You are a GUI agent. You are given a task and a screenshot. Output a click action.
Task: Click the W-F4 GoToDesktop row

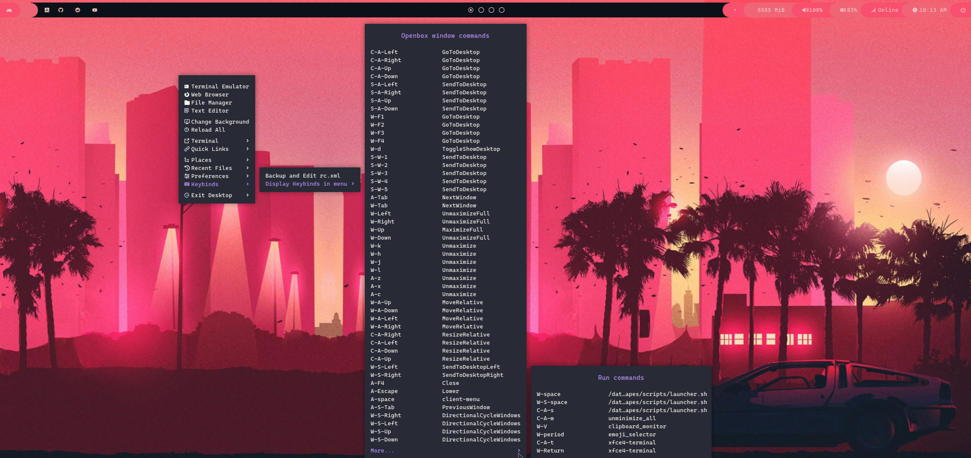pos(446,141)
